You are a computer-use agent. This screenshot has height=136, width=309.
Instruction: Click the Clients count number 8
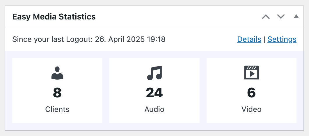click(57, 93)
